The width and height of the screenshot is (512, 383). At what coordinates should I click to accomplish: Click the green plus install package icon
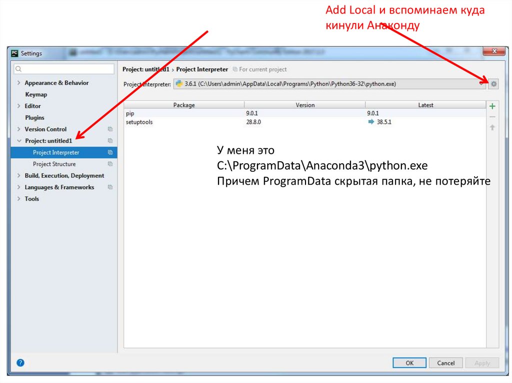pos(492,106)
